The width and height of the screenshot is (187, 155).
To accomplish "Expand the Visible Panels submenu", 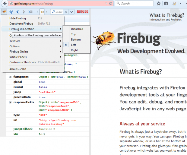I will pyautogui.click(x=33, y=57).
